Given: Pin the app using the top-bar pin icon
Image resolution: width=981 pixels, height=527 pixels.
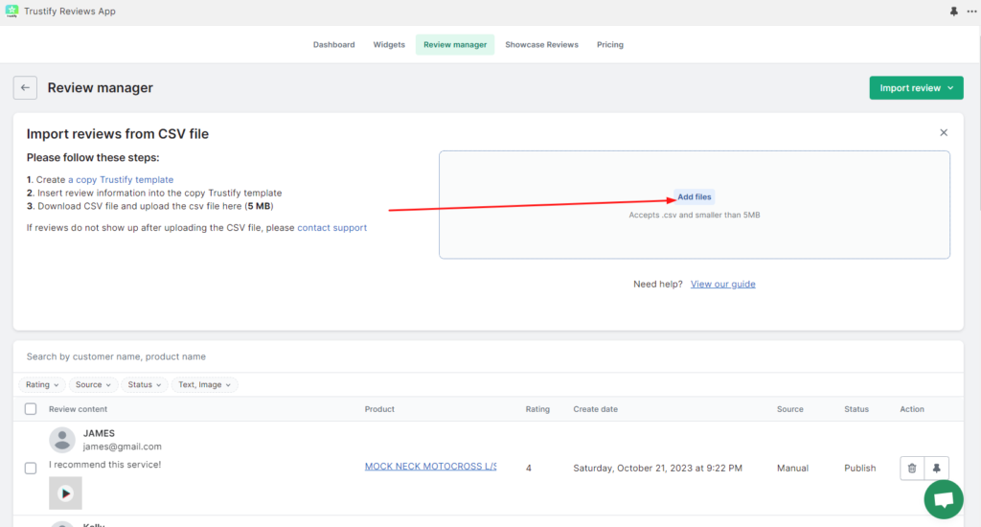Looking at the screenshot, I should (x=953, y=11).
